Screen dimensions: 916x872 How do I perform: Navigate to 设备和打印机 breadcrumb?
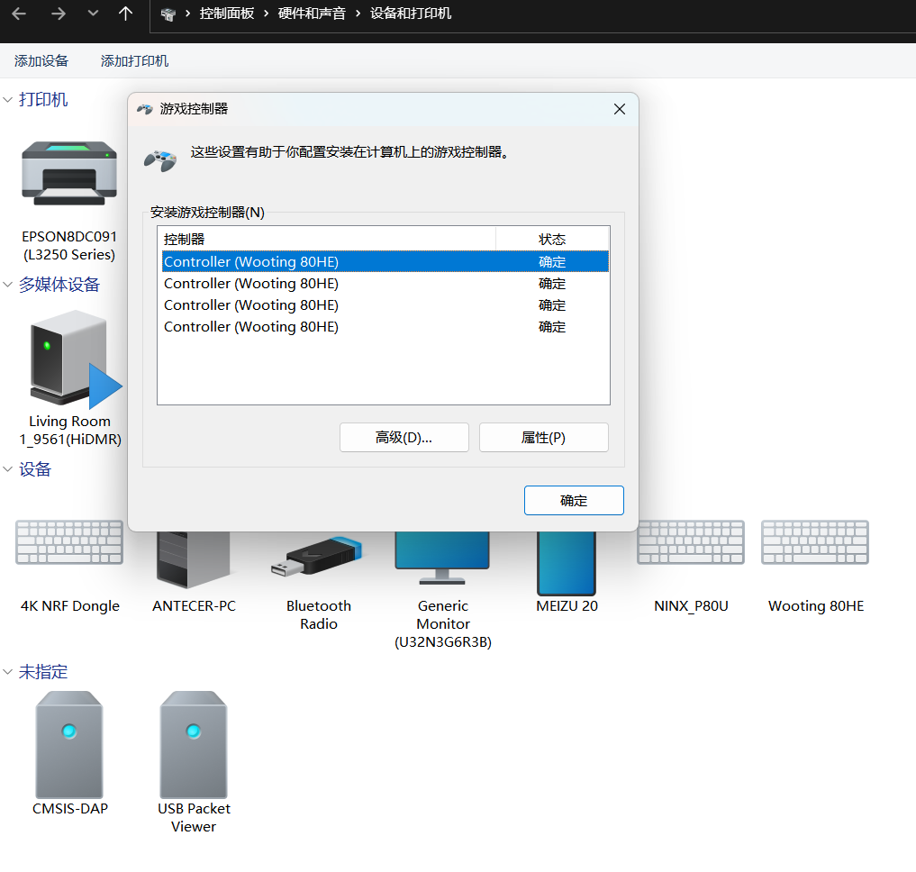411,14
